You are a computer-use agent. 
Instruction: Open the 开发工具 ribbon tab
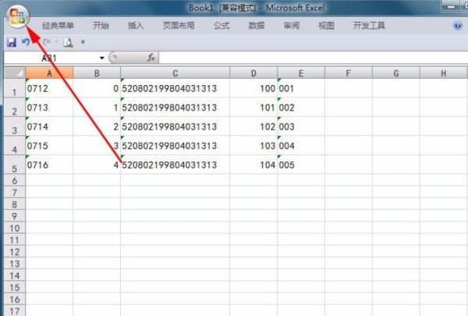coord(369,26)
